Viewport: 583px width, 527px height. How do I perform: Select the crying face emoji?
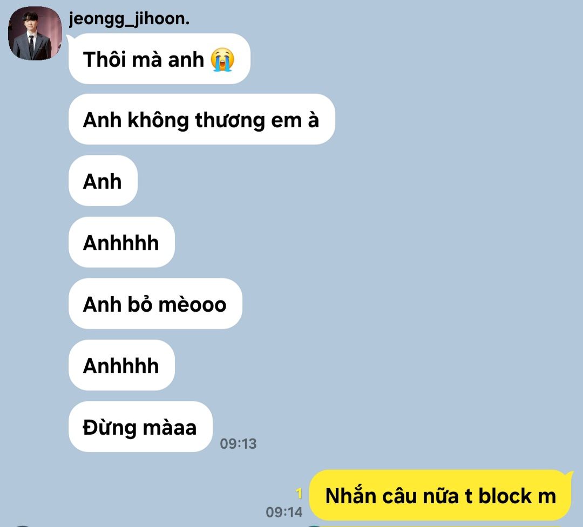point(222,59)
